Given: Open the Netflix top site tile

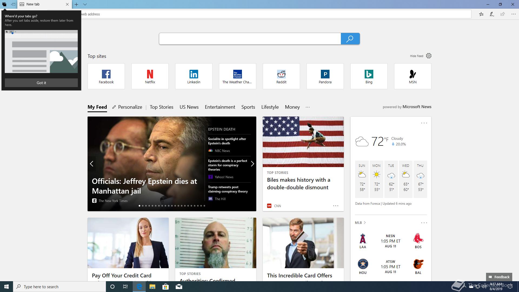Looking at the screenshot, I should (150, 76).
